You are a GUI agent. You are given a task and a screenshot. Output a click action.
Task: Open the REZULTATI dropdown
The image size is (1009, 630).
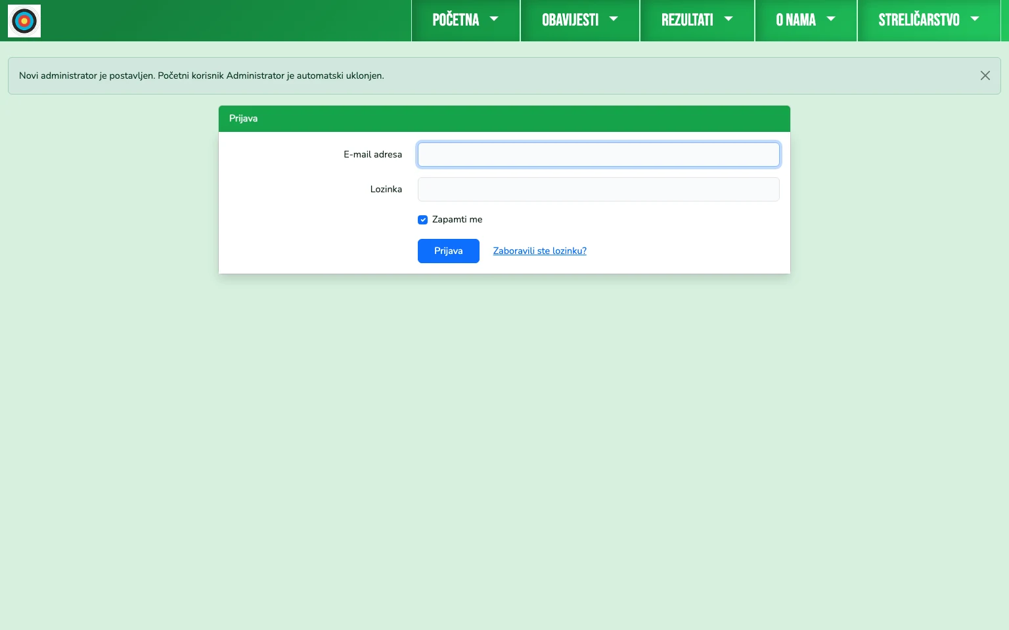click(x=697, y=20)
